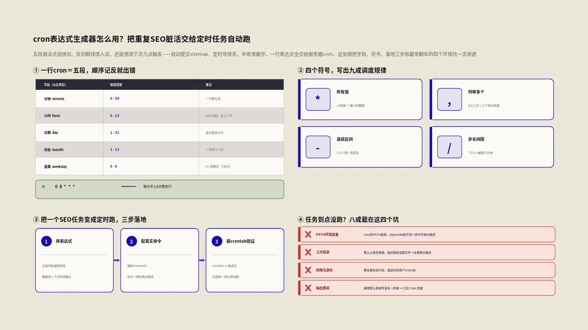Click the note 按月最多31天

(215, 133)
